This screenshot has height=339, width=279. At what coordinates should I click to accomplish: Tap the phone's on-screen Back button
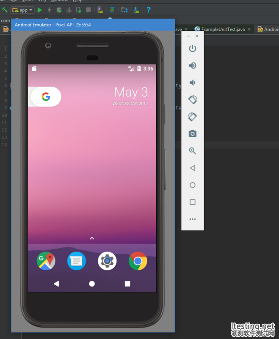tap(56, 283)
